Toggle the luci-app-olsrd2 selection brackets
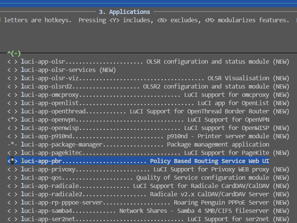 13,87
